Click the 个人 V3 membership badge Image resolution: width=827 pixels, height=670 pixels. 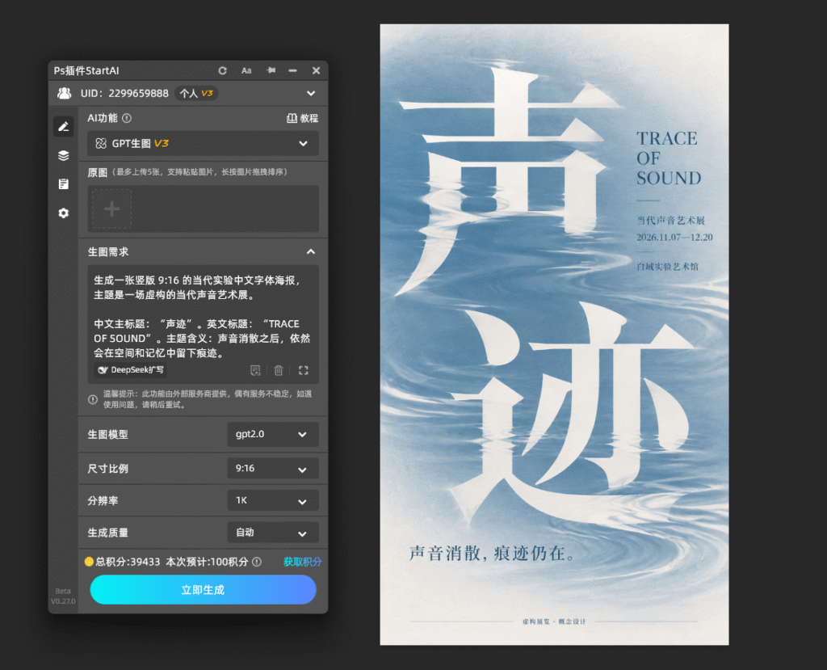point(196,94)
